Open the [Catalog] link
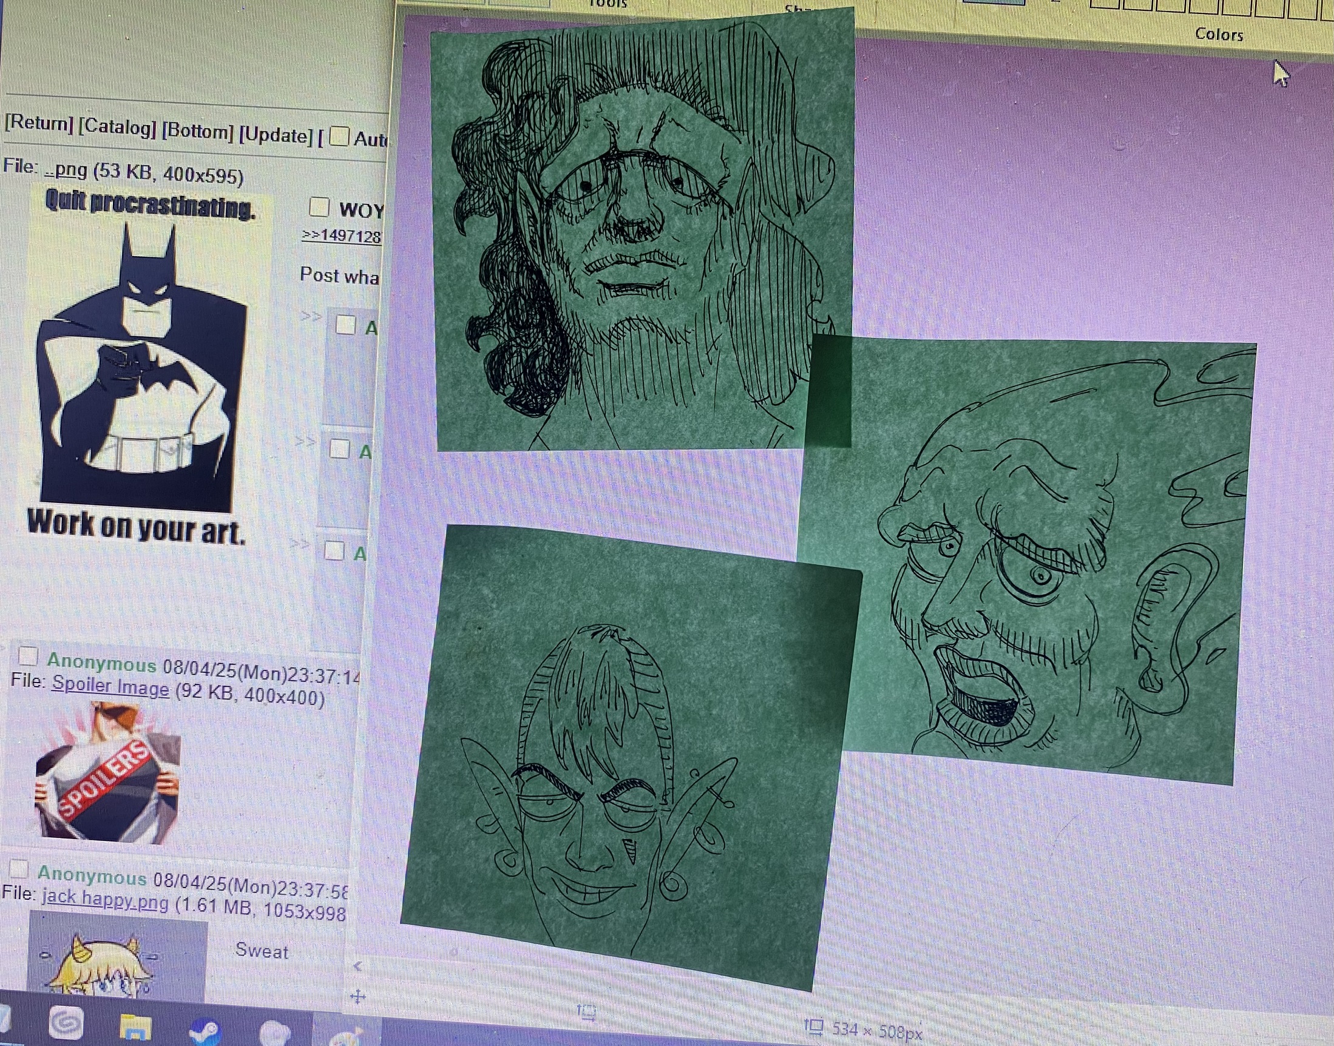Image resolution: width=1334 pixels, height=1046 pixels. pos(117,127)
